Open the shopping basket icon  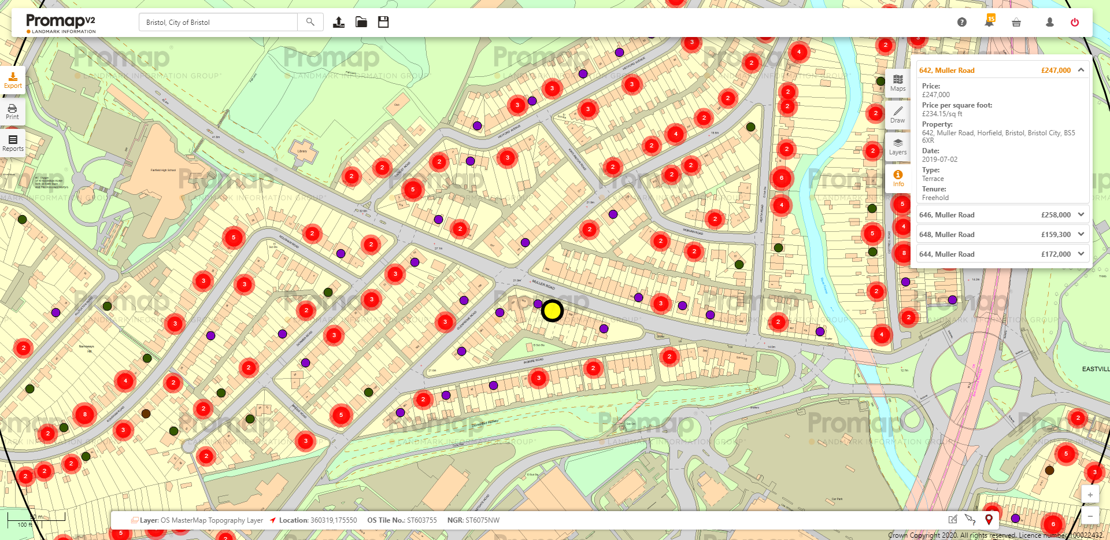pyautogui.click(x=1016, y=23)
